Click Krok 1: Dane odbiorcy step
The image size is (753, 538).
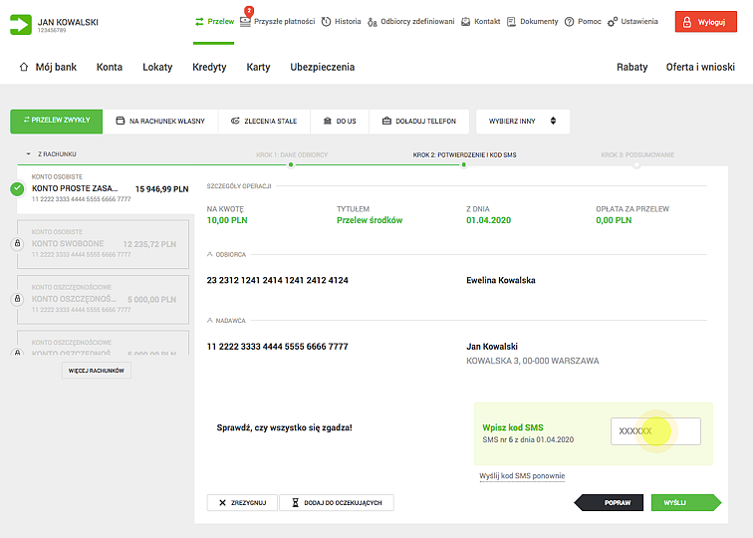292,154
